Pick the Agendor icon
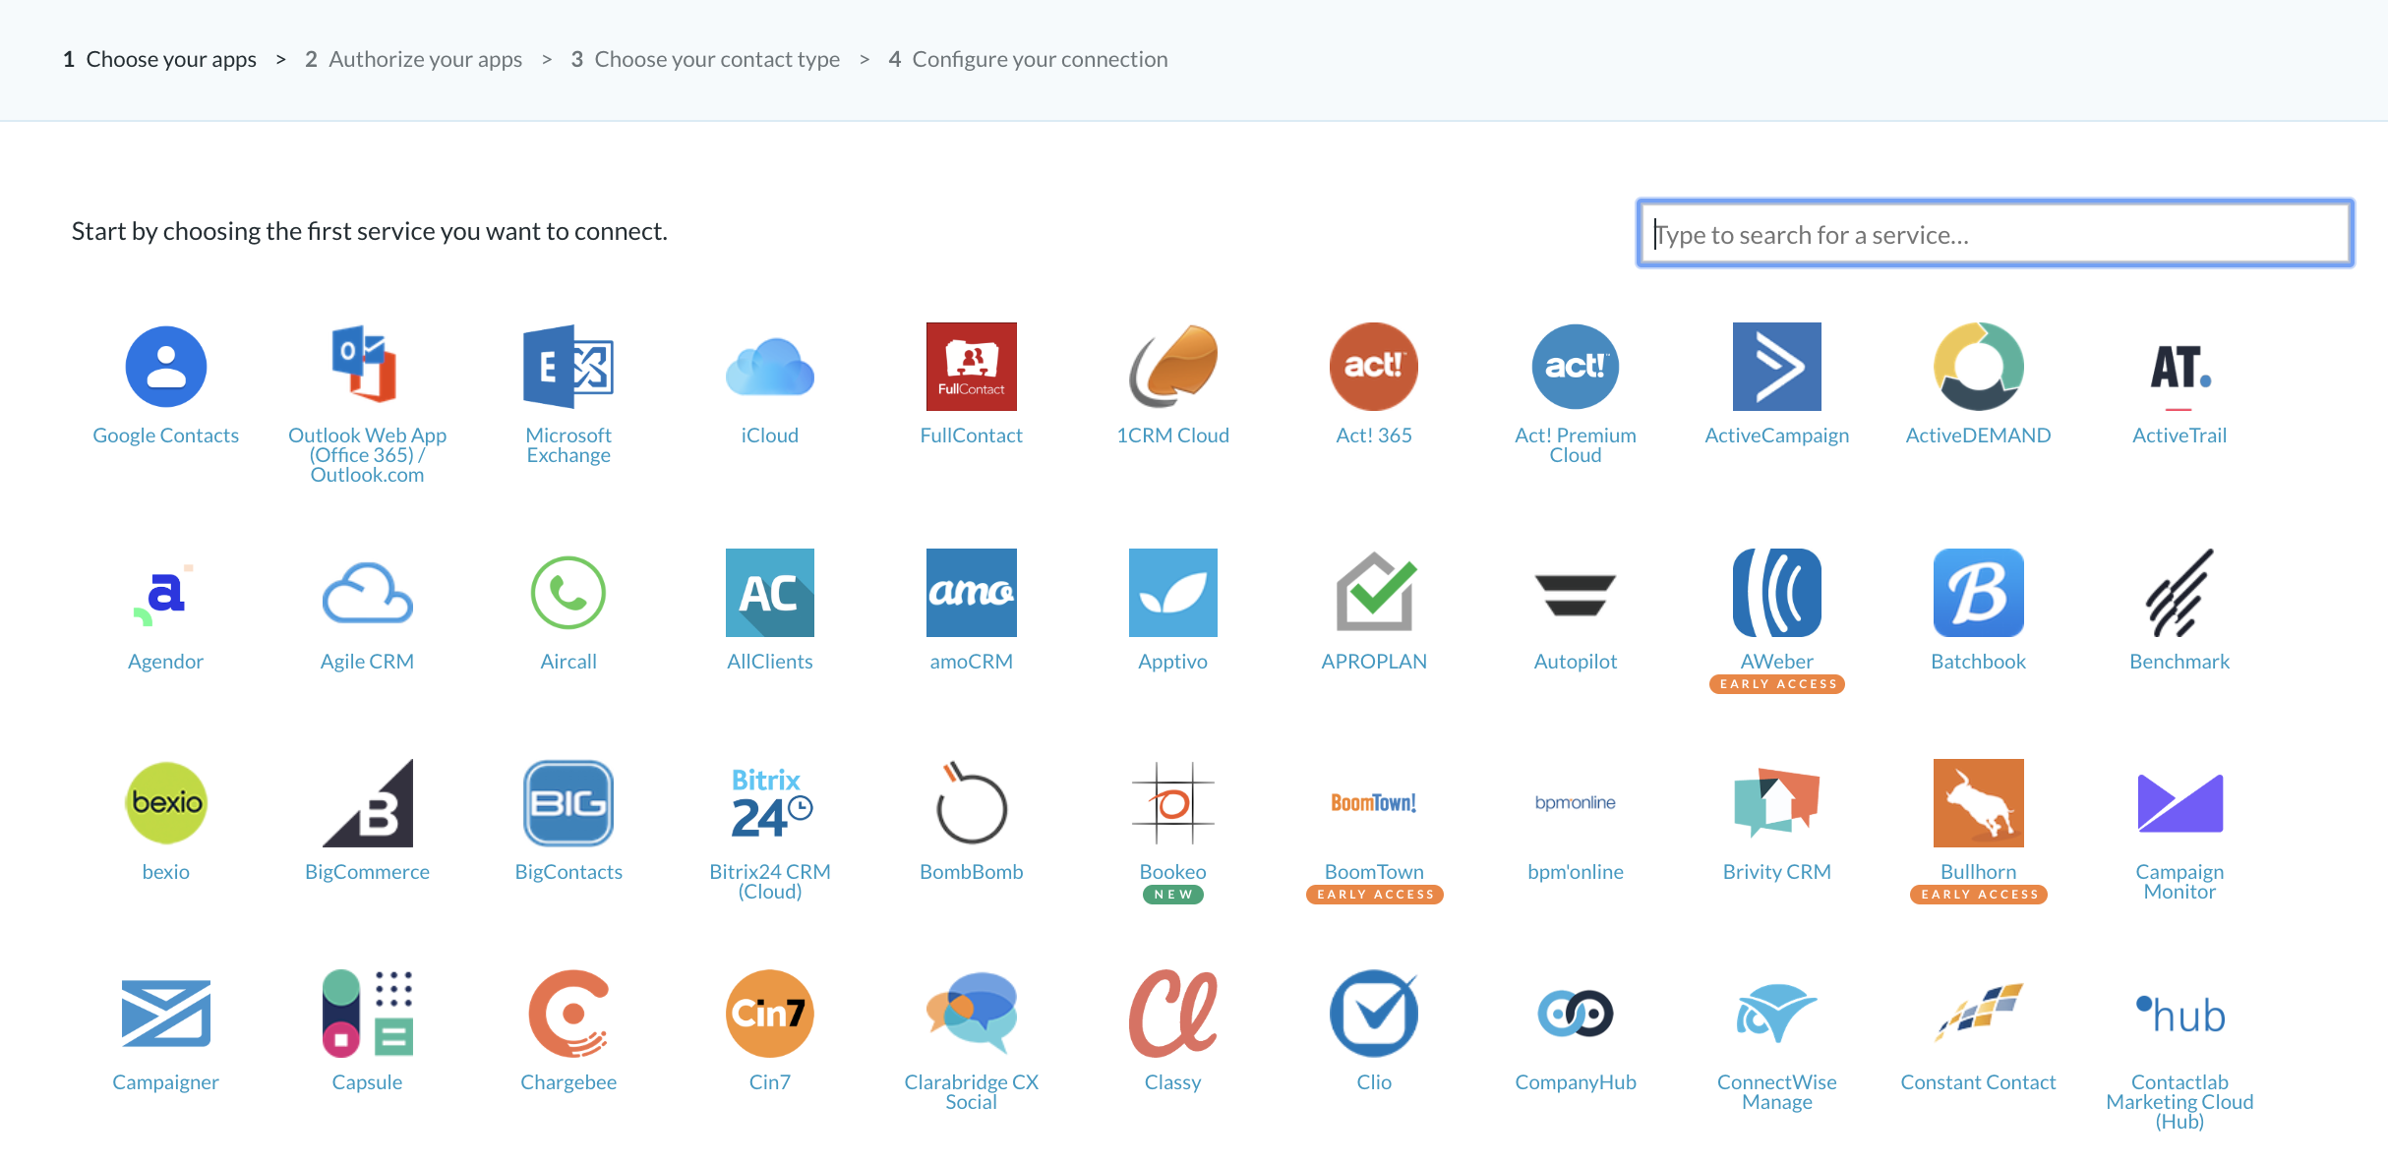 click(x=164, y=593)
